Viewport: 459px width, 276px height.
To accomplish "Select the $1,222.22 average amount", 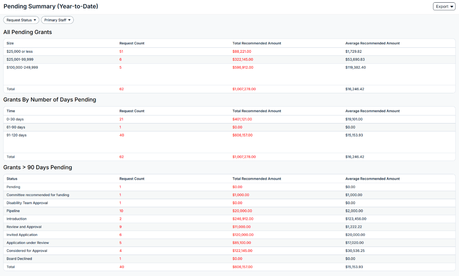I will 354,227.
